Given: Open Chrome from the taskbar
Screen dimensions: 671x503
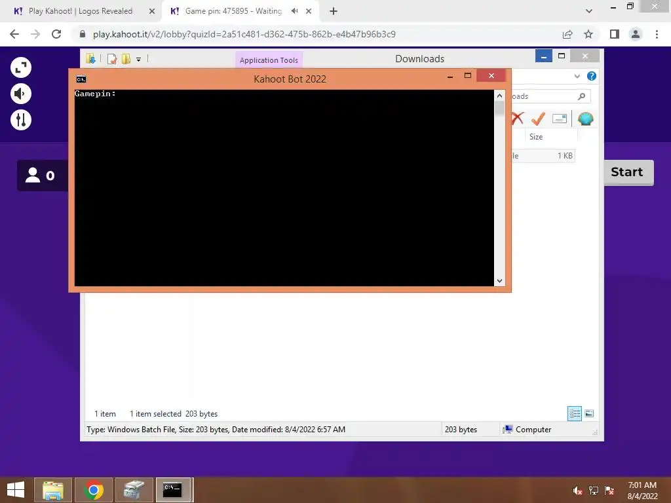Looking at the screenshot, I should [94, 490].
